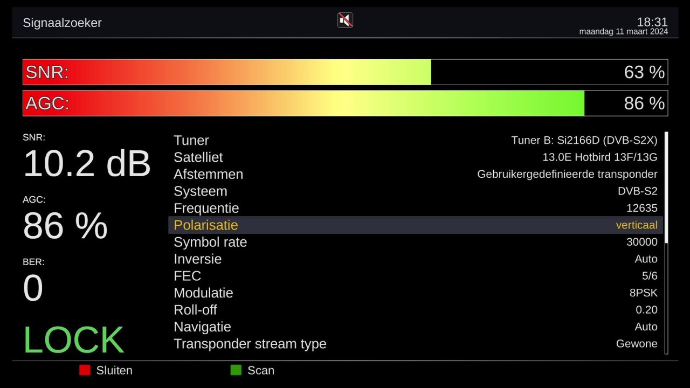Select the Modulatie 8PSK row
Viewport: 690px width, 388px height.
415,293
